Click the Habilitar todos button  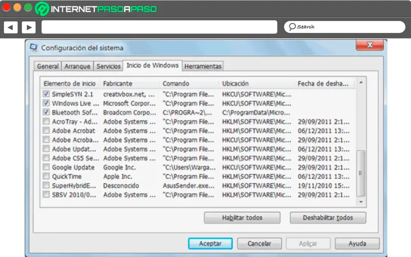pos(242,217)
